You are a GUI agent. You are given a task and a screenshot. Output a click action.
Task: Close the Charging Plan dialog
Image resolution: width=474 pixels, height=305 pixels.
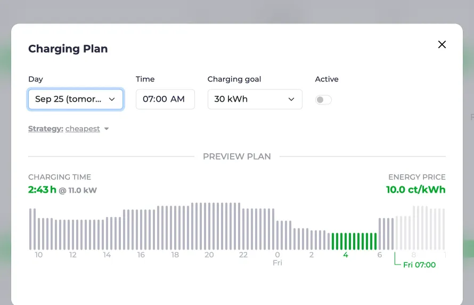(442, 44)
